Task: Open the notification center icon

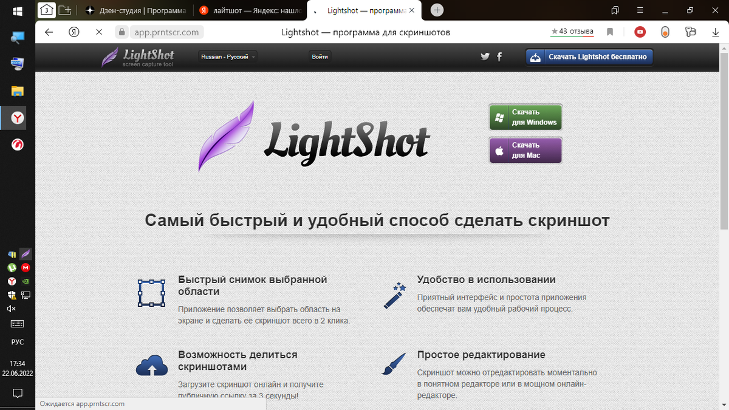Action: (x=18, y=393)
